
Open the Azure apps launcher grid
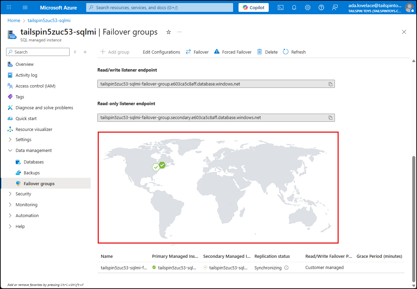tap(8, 7)
